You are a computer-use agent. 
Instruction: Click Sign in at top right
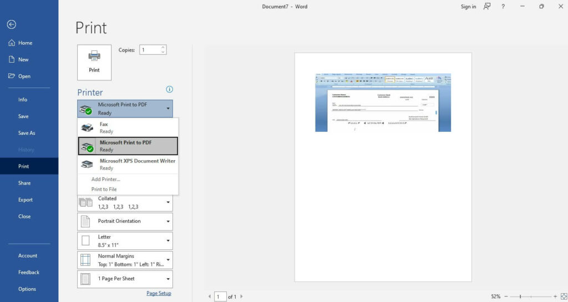coord(468,7)
